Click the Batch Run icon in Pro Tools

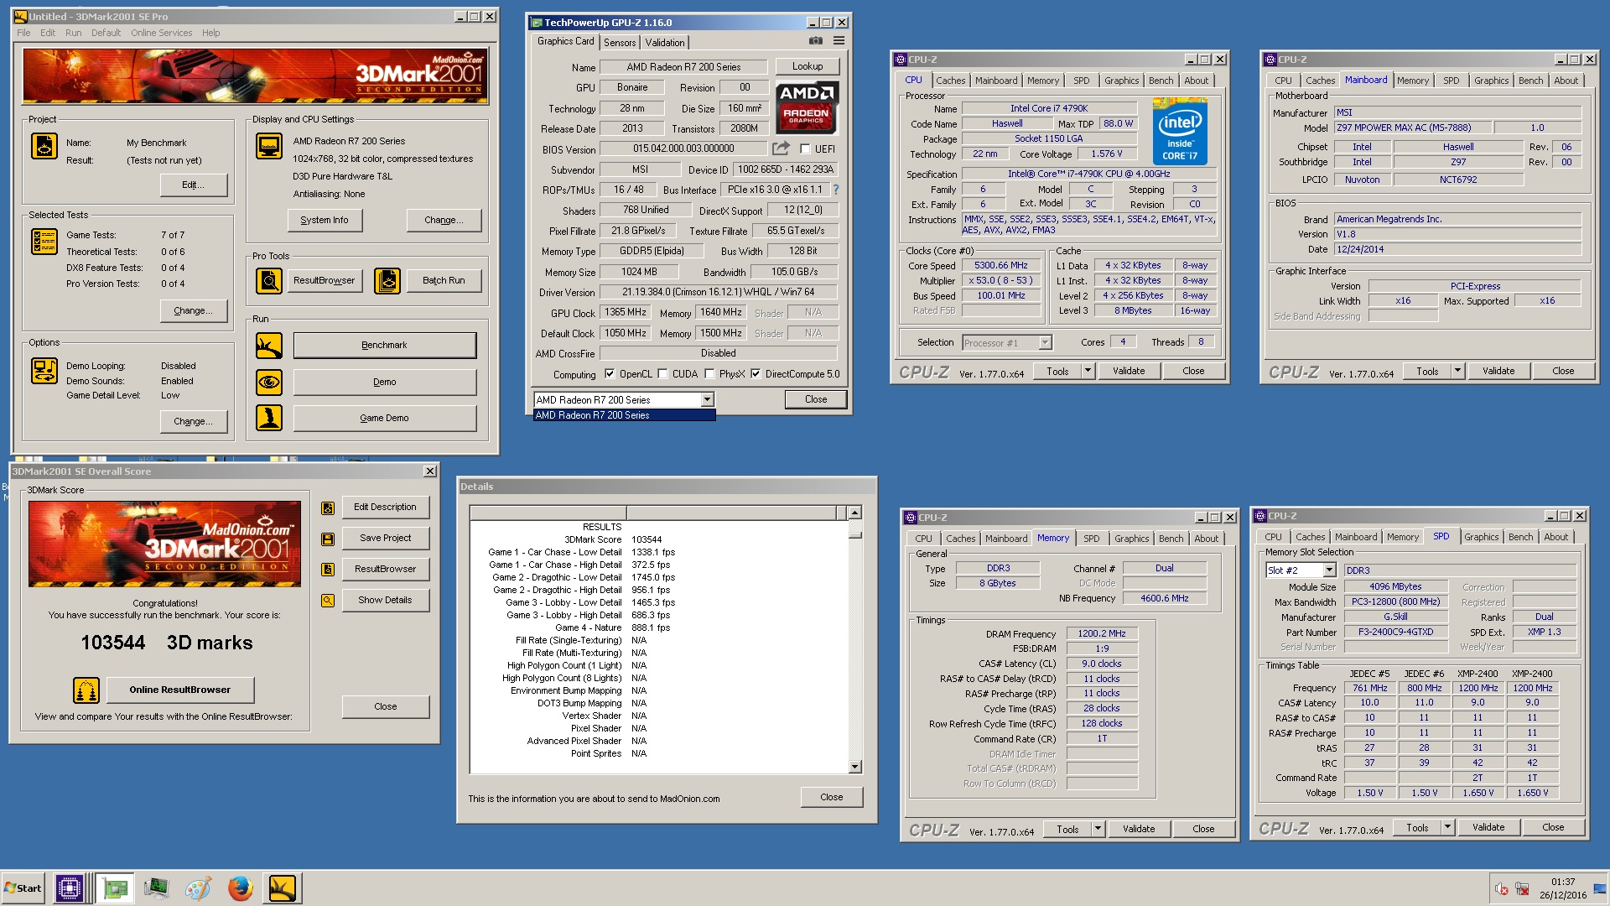click(387, 280)
